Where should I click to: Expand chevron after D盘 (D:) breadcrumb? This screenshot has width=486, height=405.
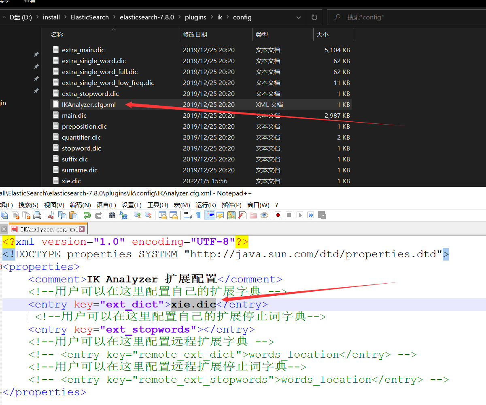click(x=38, y=17)
